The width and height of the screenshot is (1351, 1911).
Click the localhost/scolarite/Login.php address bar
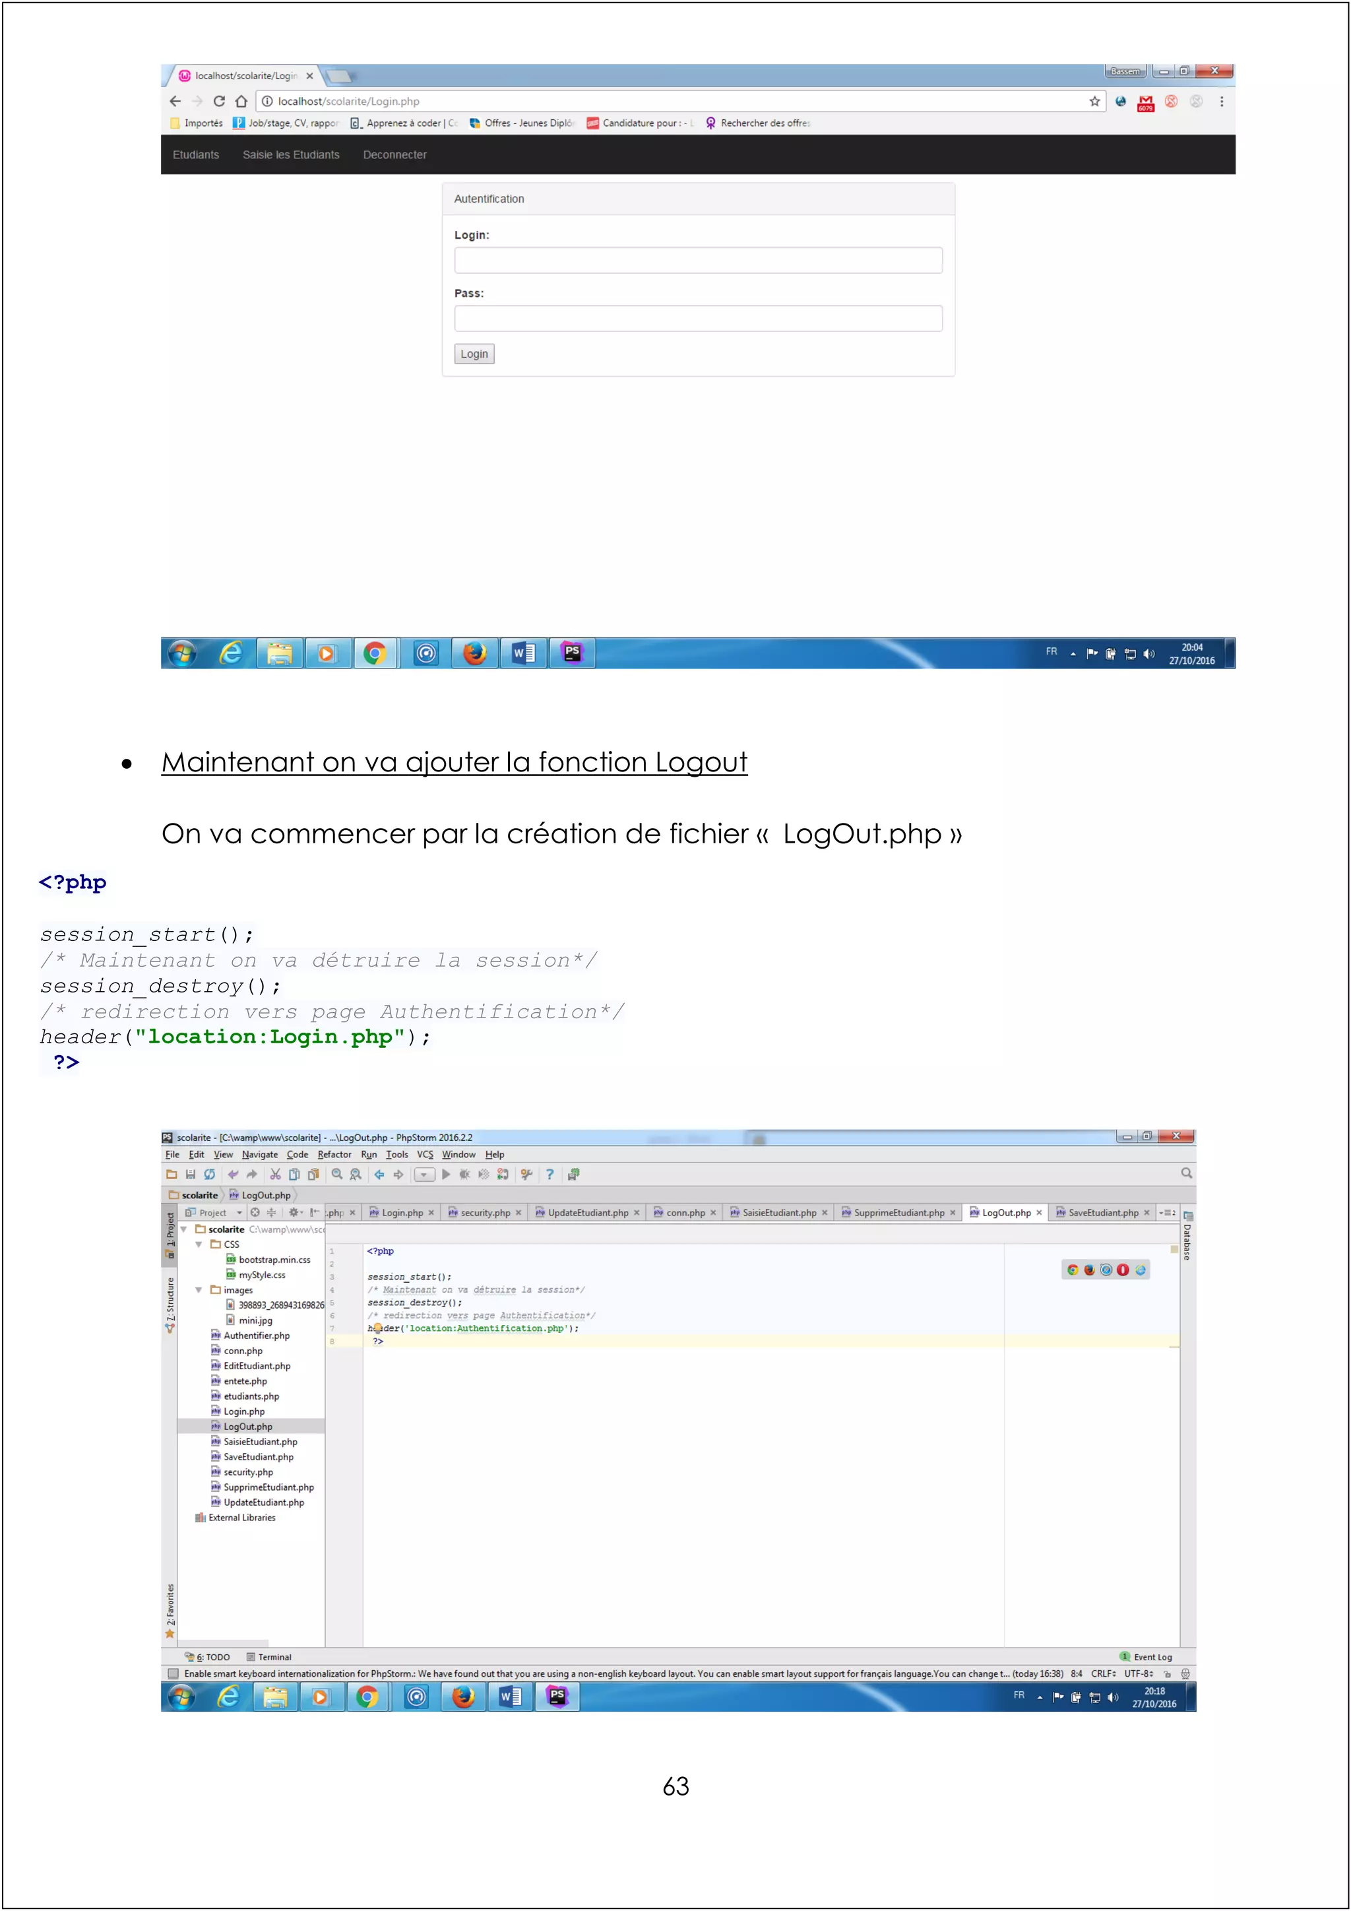pyautogui.click(x=681, y=102)
